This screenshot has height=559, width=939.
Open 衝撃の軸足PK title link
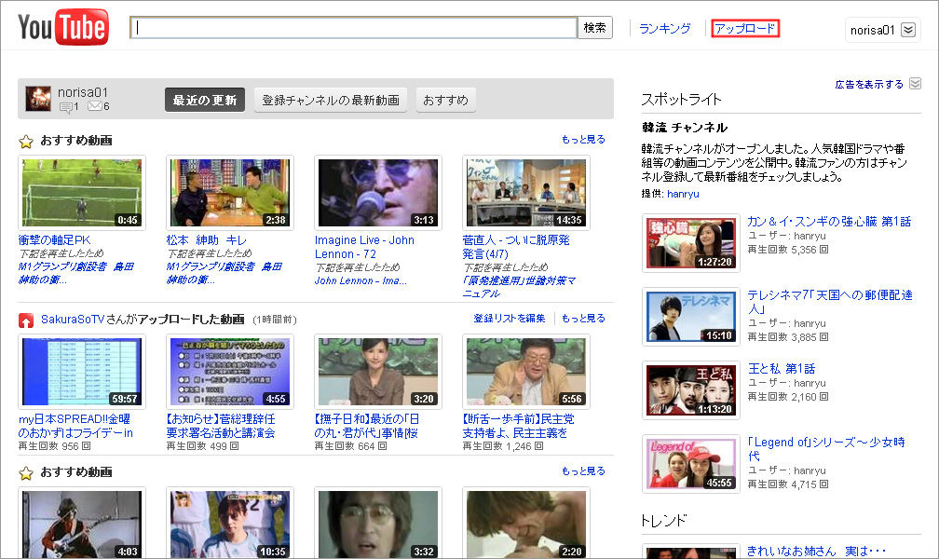(54, 240)
